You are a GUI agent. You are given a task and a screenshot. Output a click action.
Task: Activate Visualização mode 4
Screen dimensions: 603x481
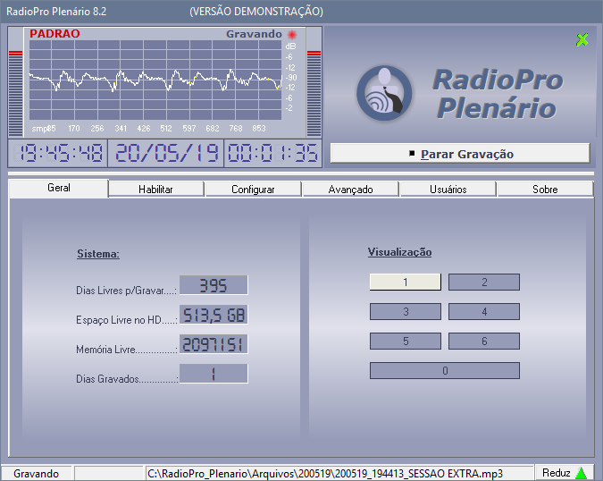(x=484, y=312)
